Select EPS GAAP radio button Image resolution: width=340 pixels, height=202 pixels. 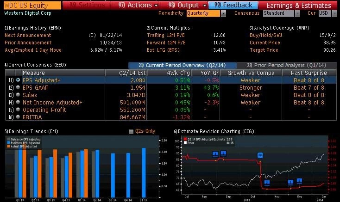tap(18, 87)
